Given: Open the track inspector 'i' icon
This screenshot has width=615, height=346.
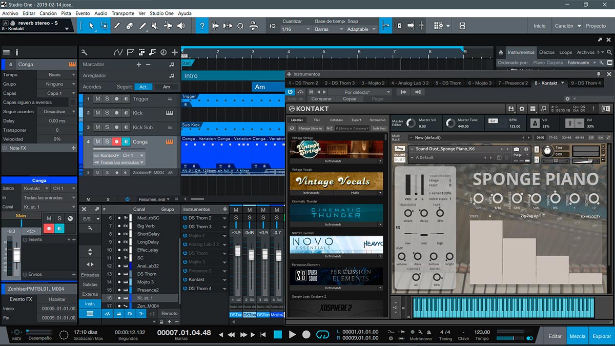Looking at the screenshot, I should pos(17,52).
